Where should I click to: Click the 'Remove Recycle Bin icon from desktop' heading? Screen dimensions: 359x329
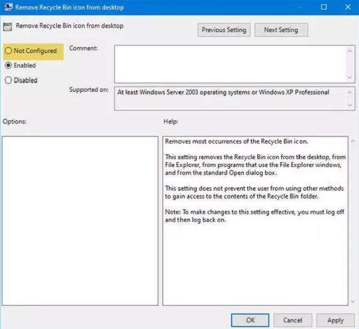[69, 26]
